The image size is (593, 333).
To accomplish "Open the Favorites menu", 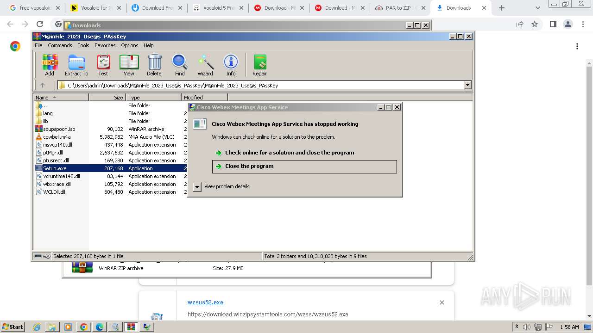I will point(105,45).
